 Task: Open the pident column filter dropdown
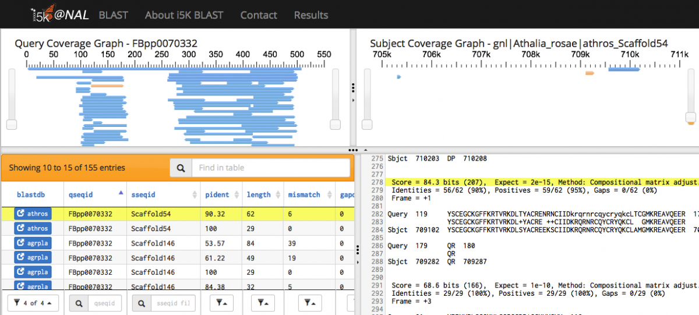coord(222,303)
